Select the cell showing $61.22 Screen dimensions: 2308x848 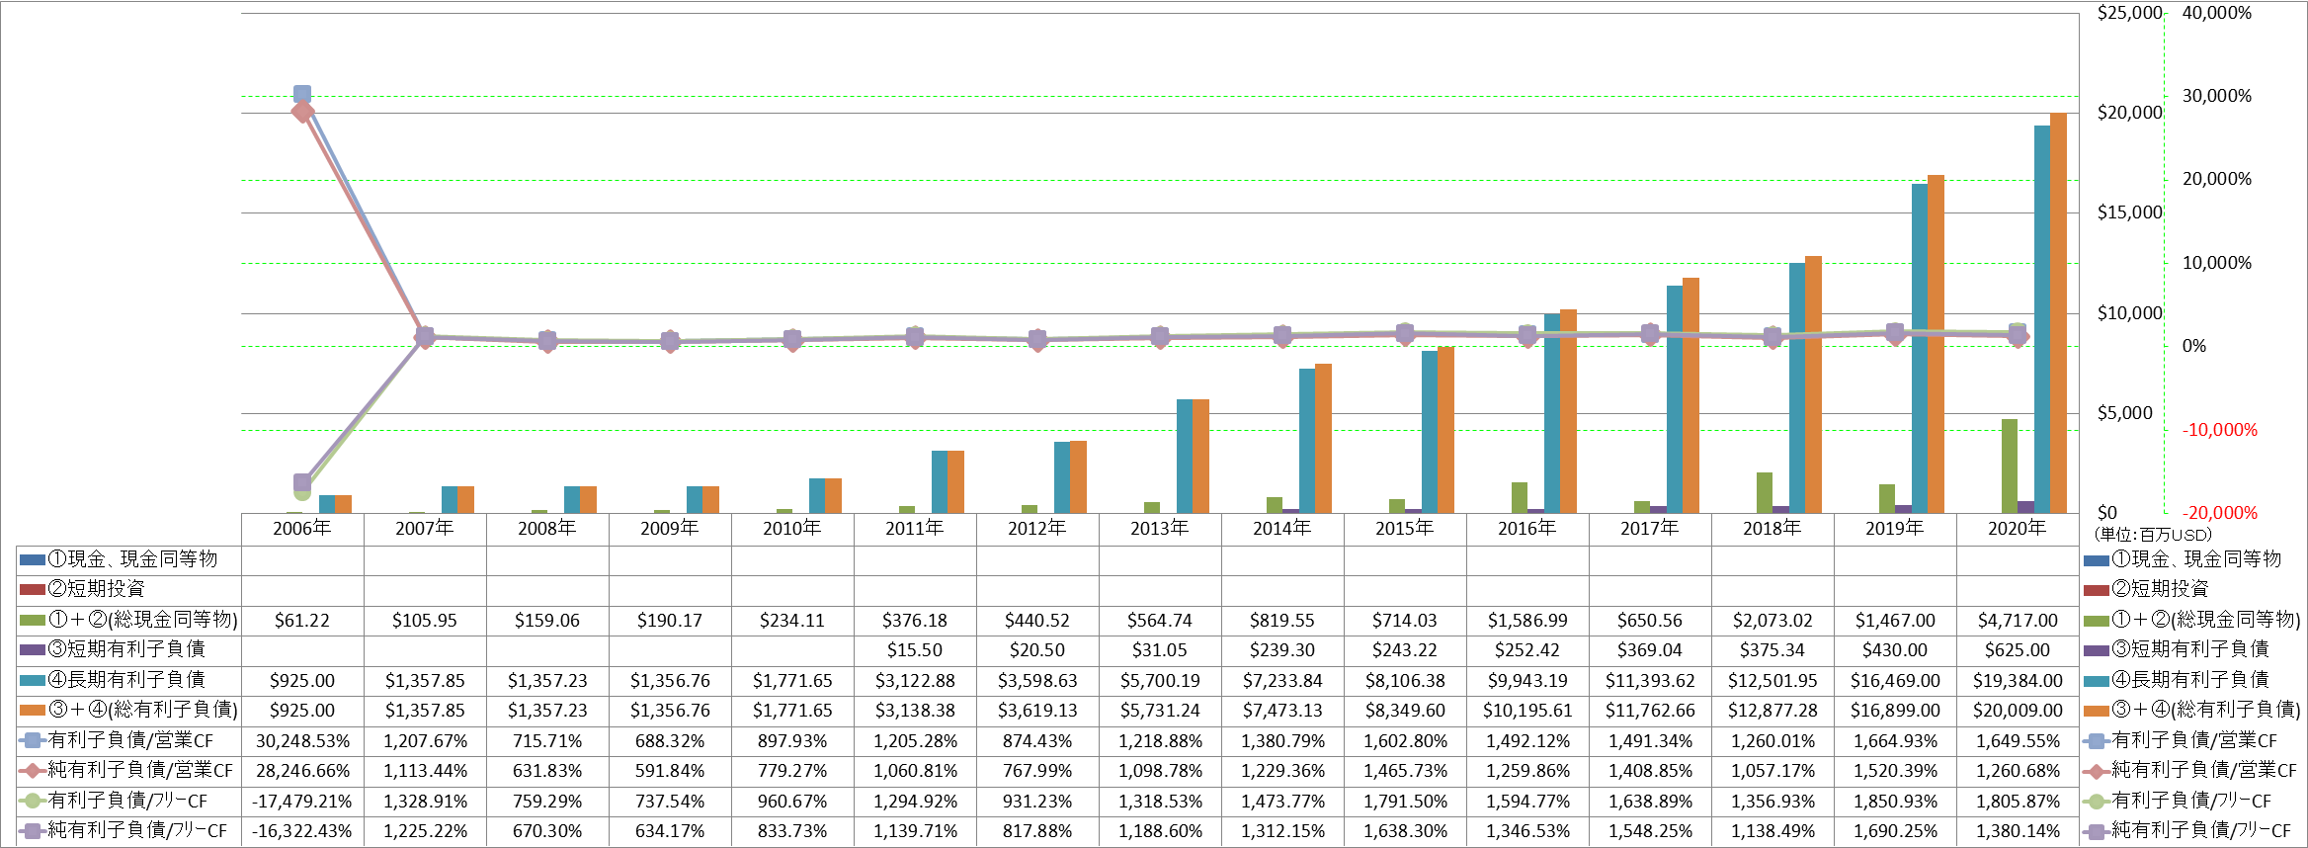[x=302, y=621]
